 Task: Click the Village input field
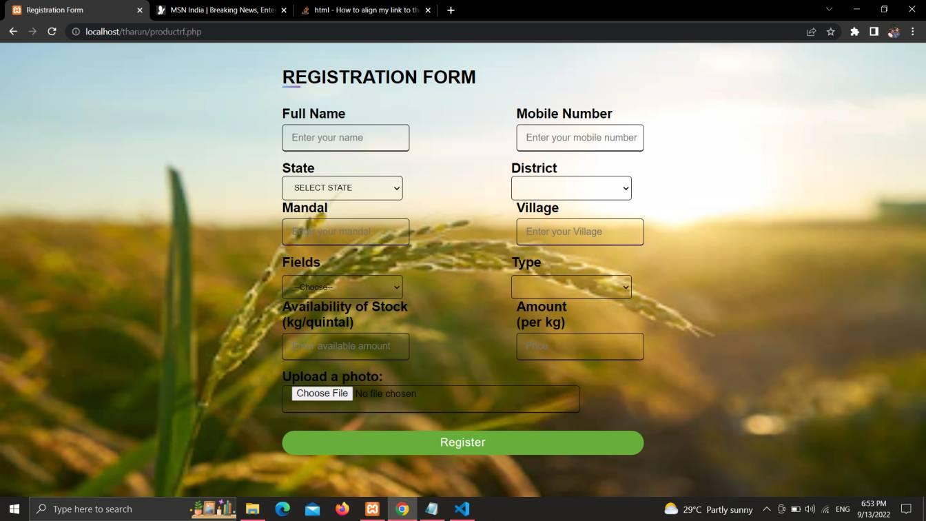click(580, 232)
